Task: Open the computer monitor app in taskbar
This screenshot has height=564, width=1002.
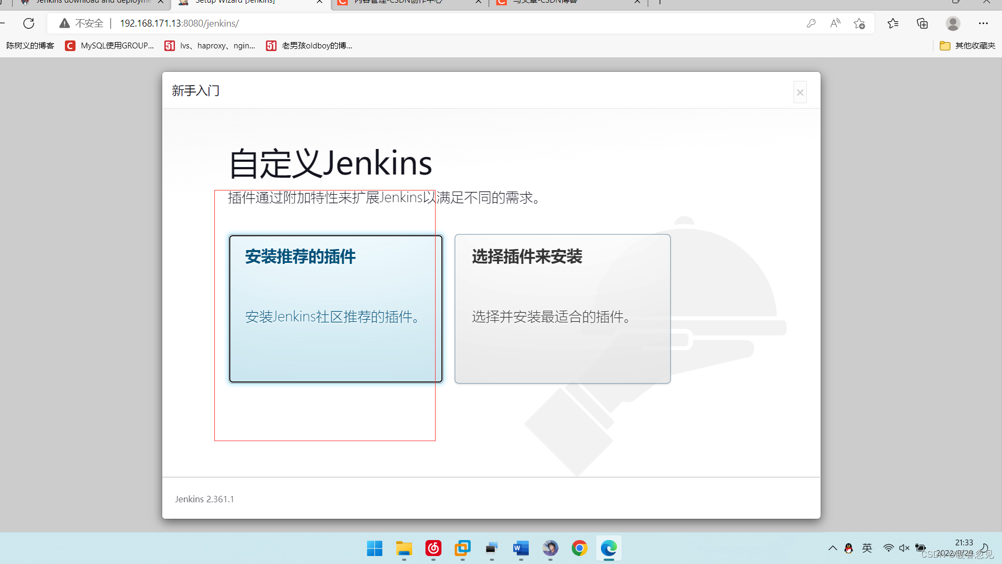Action: [492, 548]
